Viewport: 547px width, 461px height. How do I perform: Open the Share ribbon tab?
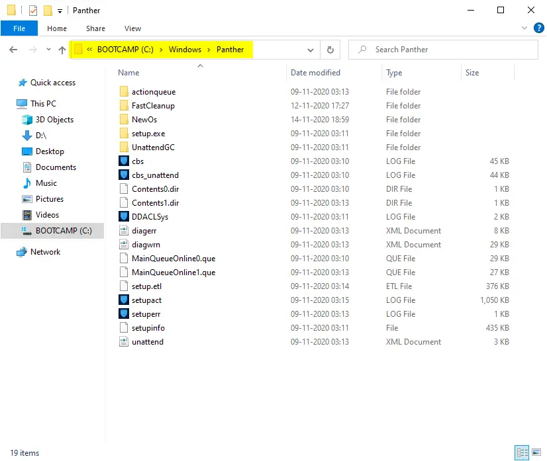pyautogui.click(x=95, y=28)
